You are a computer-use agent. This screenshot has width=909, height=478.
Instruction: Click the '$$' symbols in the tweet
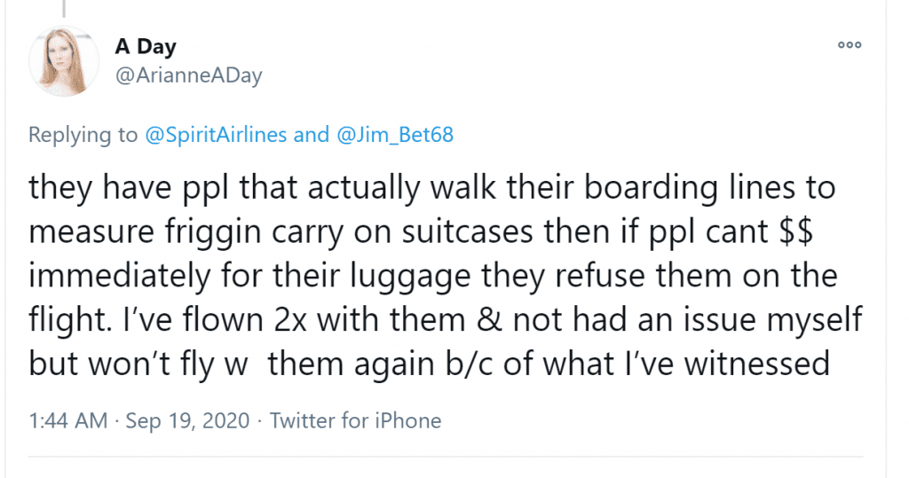(x=796, y=231)
